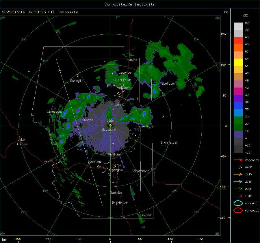Click the Banff city label
Image resolution: width=260 pixels, height=243 pixels.
click(x=48, y=161)
